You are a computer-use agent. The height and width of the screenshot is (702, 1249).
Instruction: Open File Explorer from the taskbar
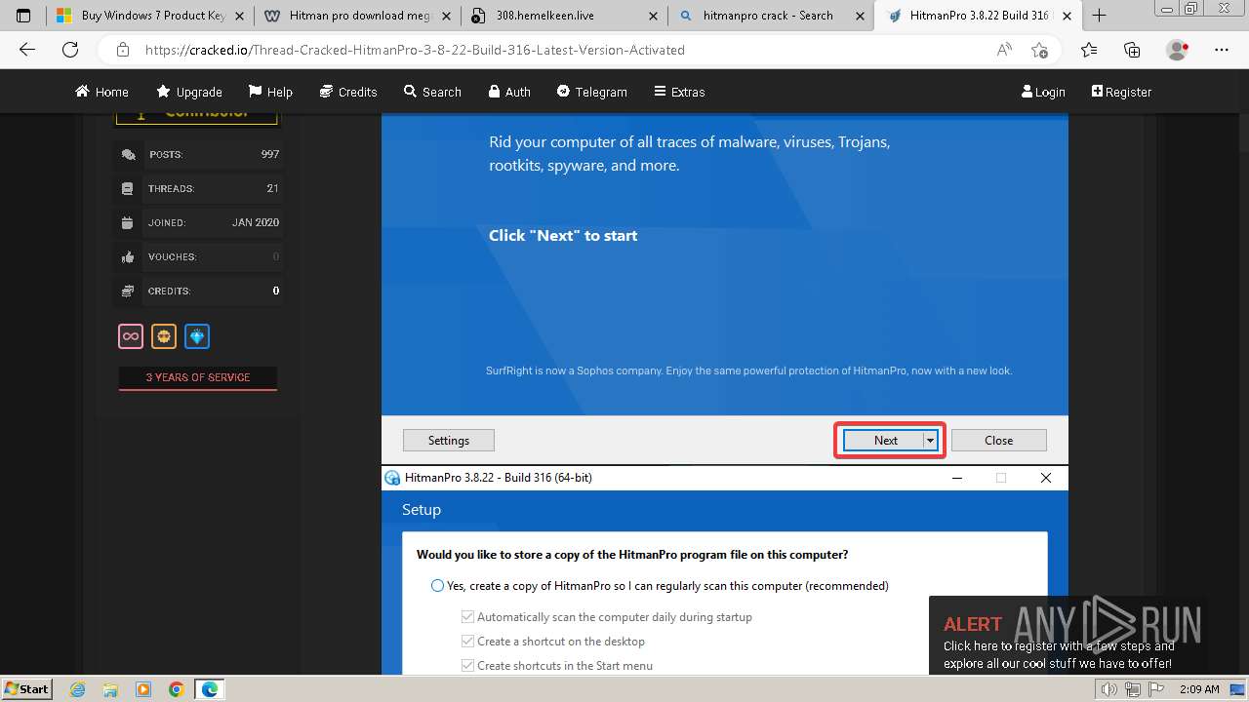click(111, 689)
